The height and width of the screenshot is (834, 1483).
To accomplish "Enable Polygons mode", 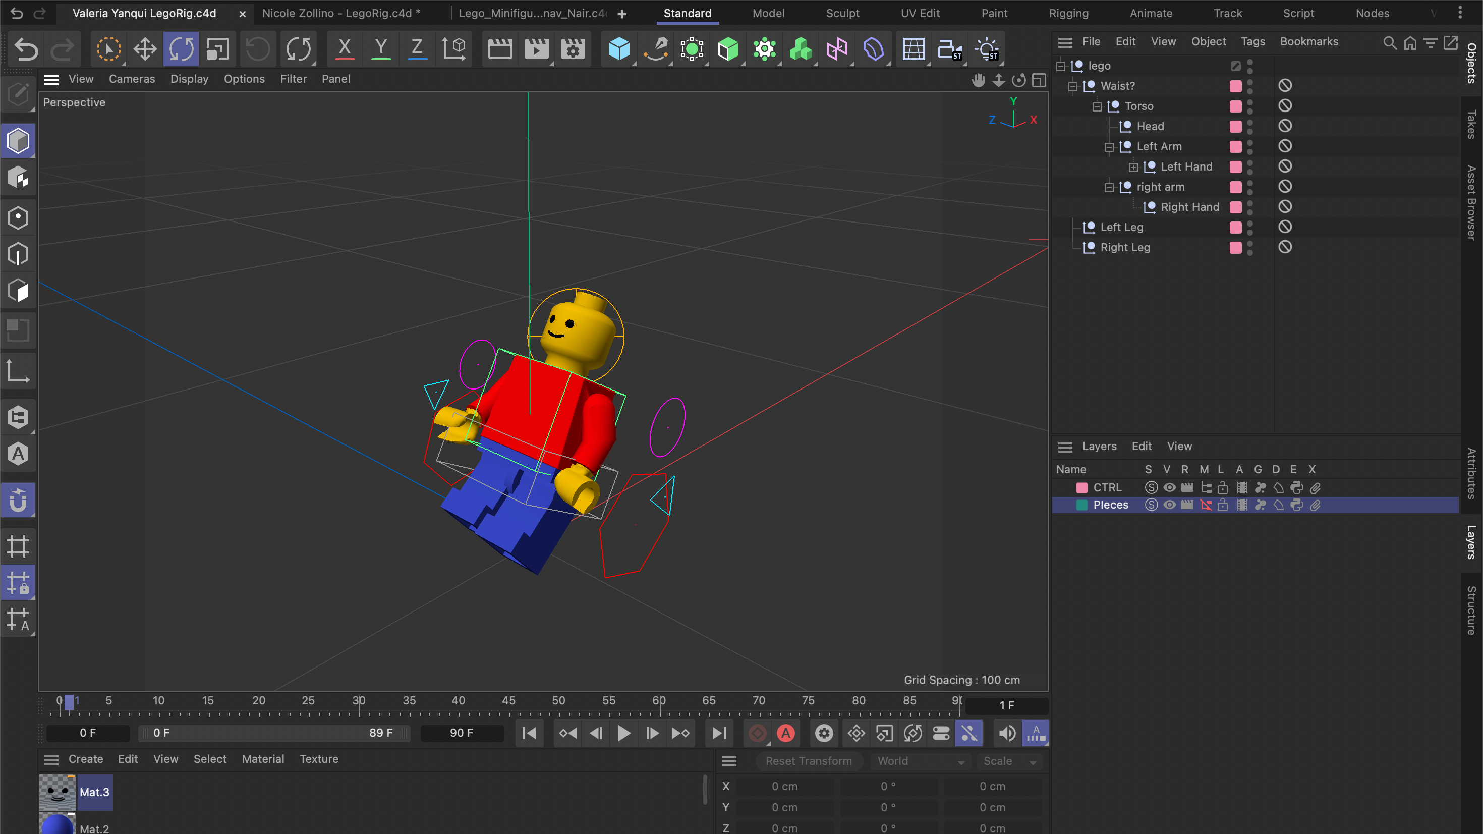I will tap(19, 290).
